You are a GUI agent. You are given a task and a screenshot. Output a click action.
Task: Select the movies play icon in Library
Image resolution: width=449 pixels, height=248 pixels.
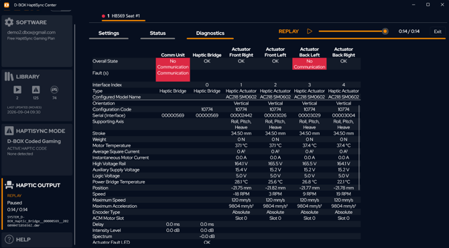click(17, 90)
